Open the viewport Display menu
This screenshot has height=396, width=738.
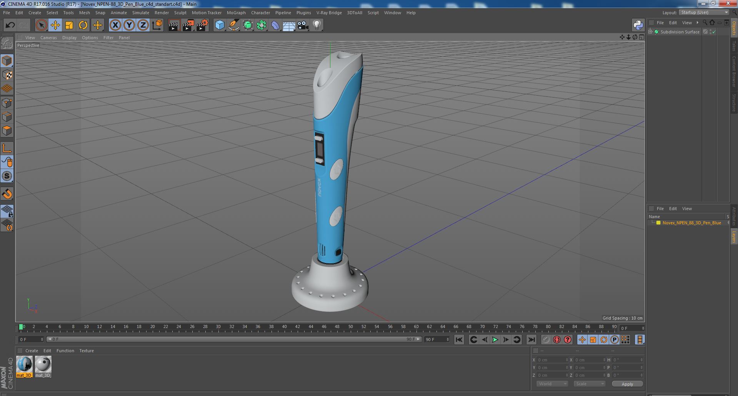pos(69,38)
